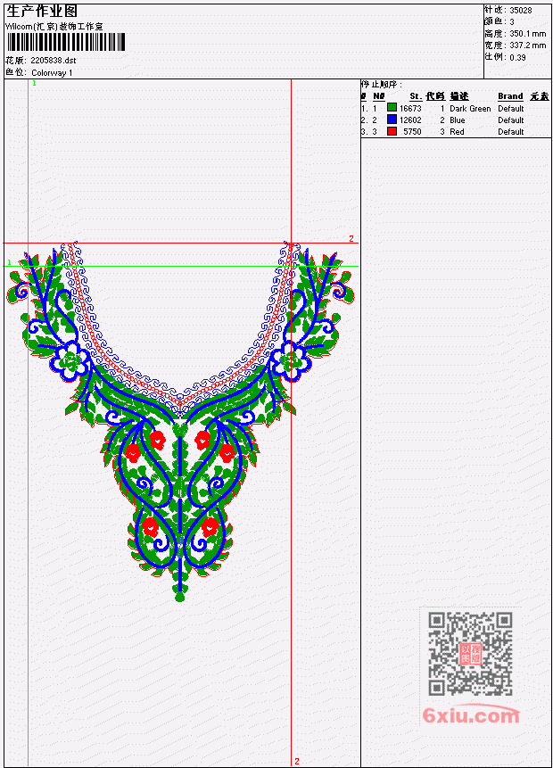Select the Blue description text
The height and width of the screenshot is (768, 553).
(458, 120)
